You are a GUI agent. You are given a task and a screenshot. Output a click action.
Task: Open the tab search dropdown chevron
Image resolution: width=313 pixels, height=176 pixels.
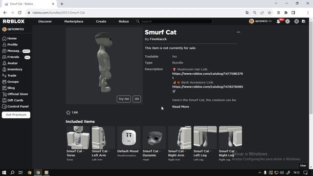click(276, 3)
